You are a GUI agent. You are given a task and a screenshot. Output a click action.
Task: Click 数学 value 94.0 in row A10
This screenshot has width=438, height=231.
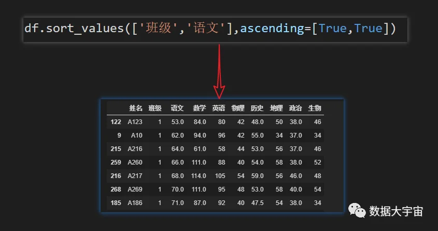pos(200,135)
